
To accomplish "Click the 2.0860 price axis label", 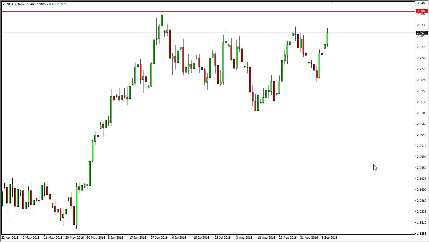I will 422,201.
